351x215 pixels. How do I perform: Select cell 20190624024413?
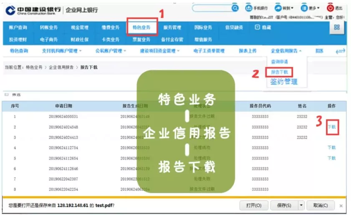click(x=63, y=137)
